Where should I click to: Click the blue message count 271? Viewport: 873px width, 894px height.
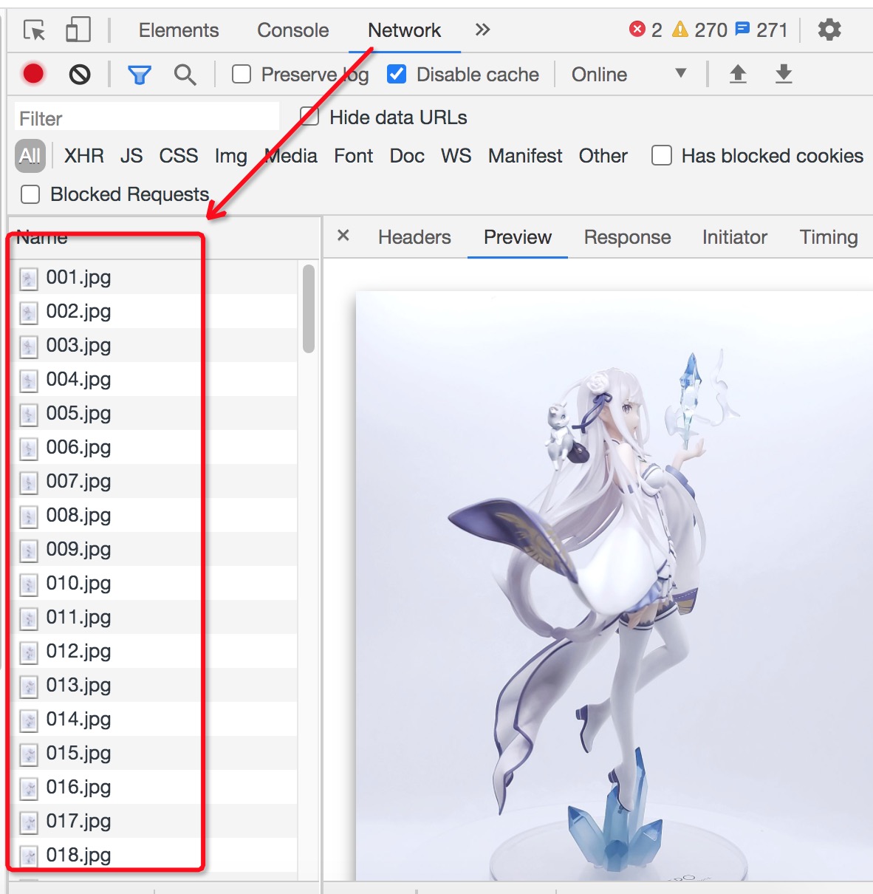point(761,30)
